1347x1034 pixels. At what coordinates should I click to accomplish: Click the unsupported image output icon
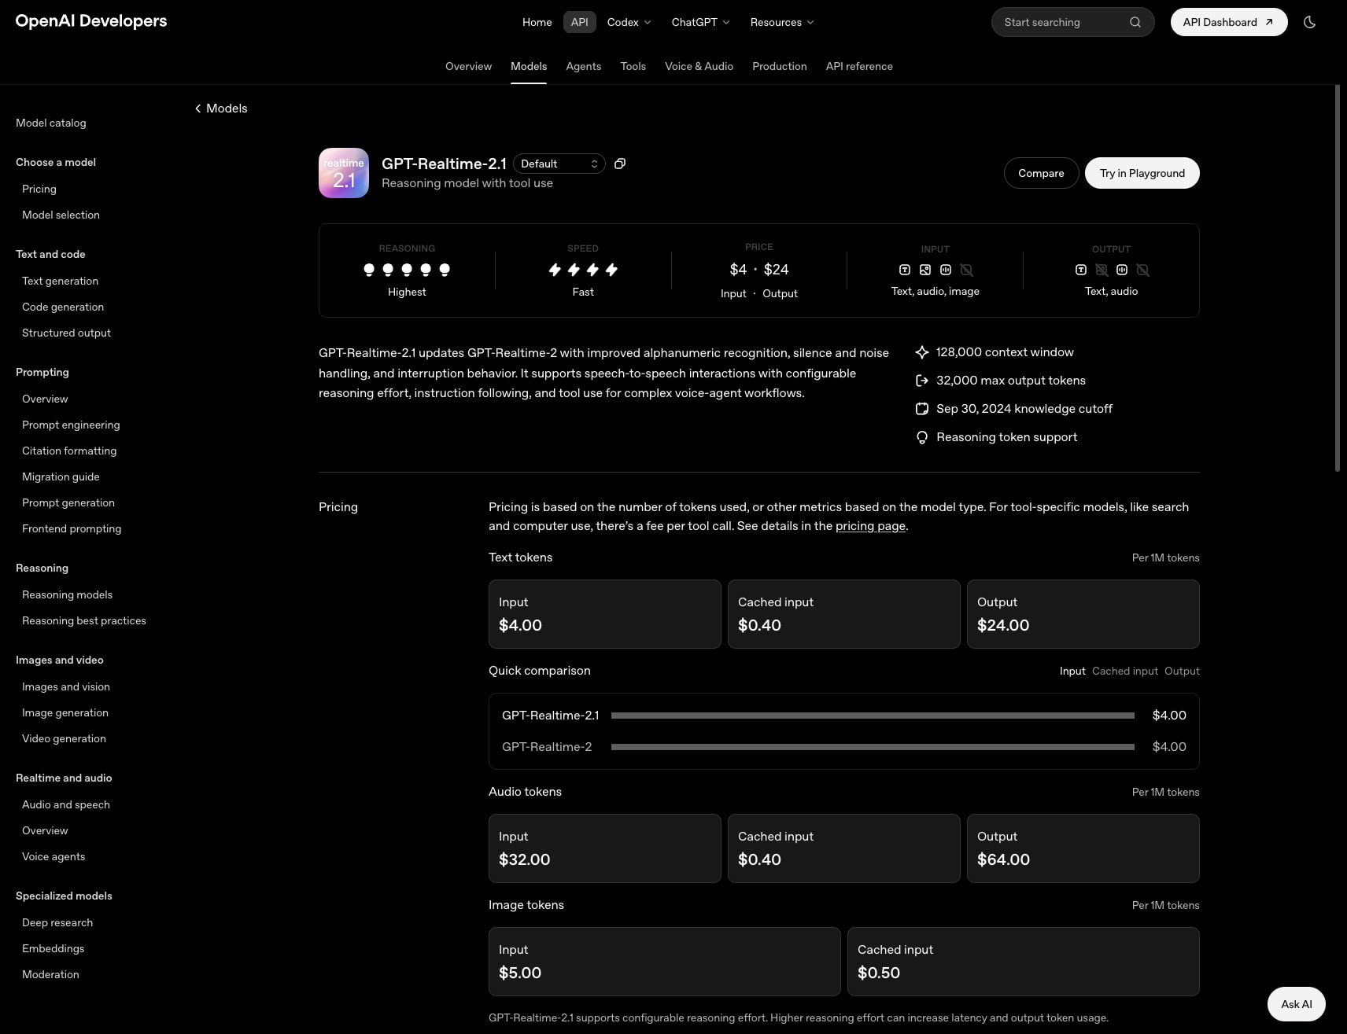(1102, 270)
